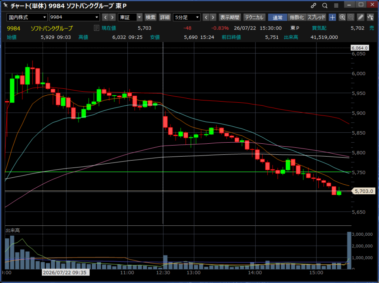
Task: Go to next stock code arrow
Action: [x=112, y=17]
